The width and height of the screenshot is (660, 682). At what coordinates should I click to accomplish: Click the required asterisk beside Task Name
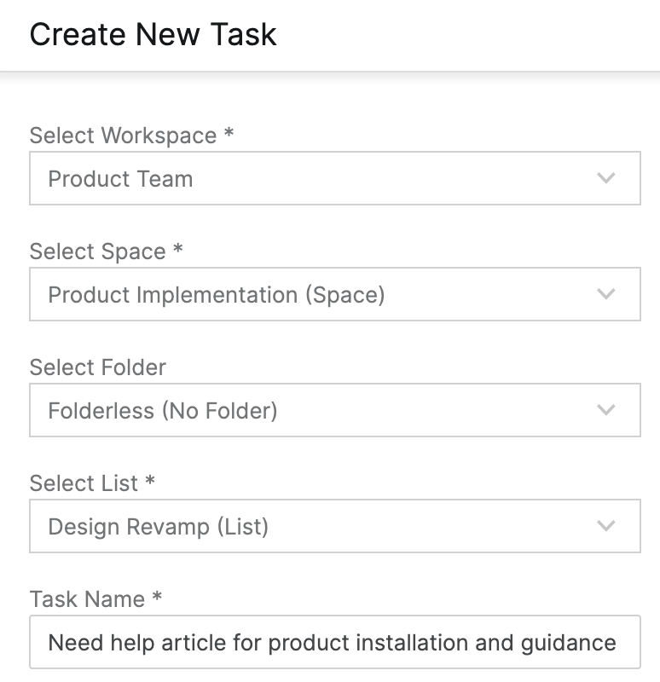[157, 598]
